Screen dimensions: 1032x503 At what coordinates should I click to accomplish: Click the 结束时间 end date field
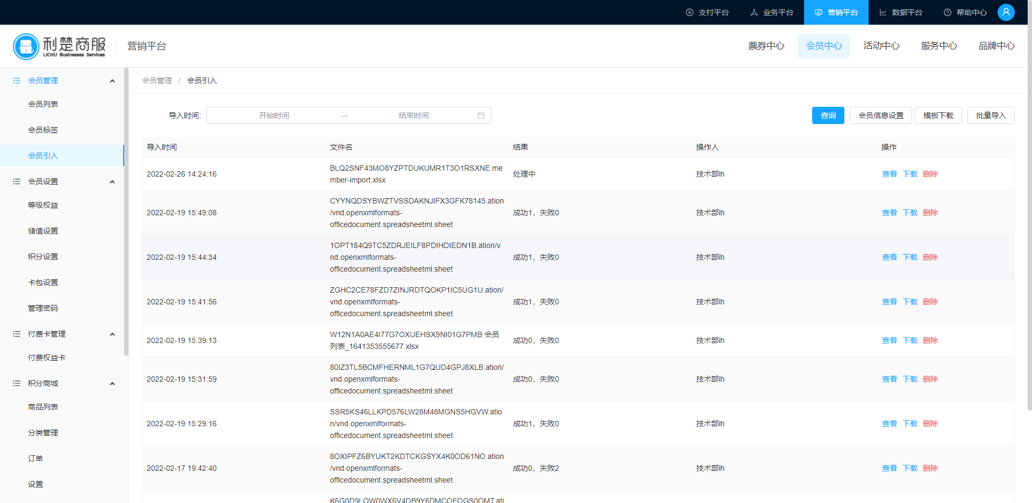coord(413,115)
